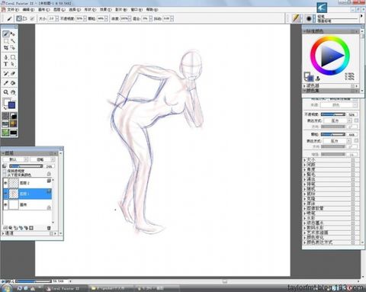Screen dimensions: 366x292
Task: Open the layer composite method 默认 dropdown
Action: point(15,159)
